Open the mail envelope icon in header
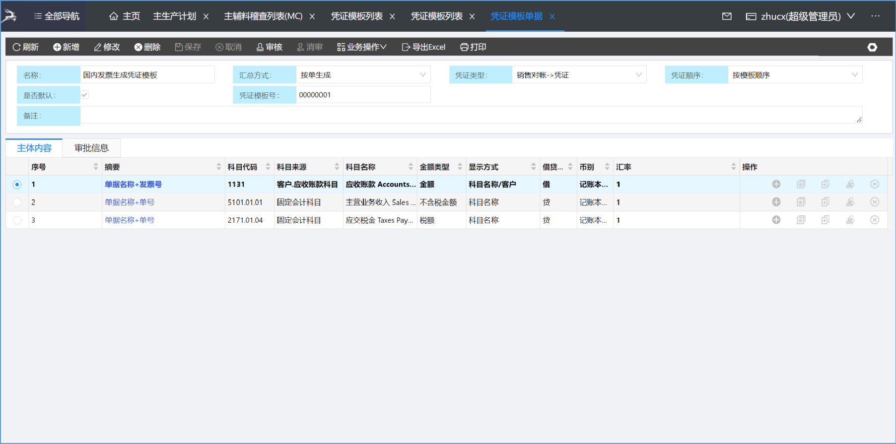Screen dimensions: 896x444 click(x=727, y=16)
